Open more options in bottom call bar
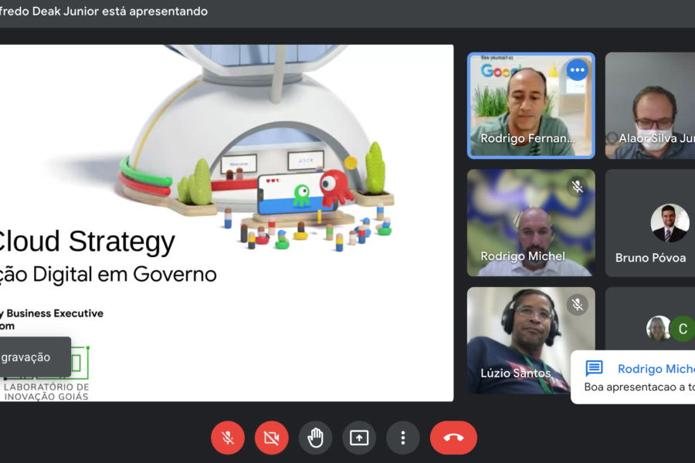 [402, 438]
